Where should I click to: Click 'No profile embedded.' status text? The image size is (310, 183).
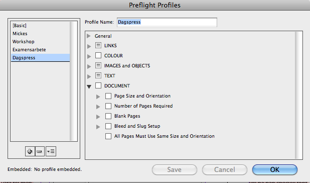click(58, 169)
